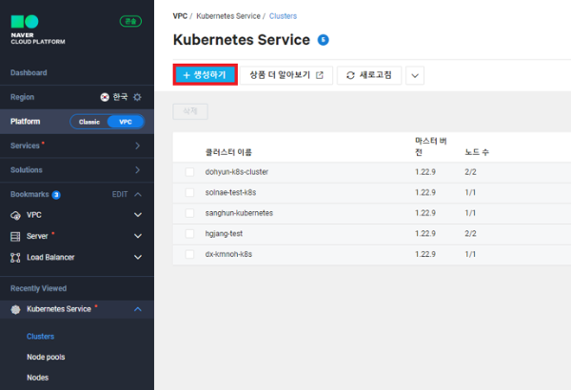Check the dx-kmnoh-k8s checkbox
The image size is (571, 390).
tap(189, 254)
